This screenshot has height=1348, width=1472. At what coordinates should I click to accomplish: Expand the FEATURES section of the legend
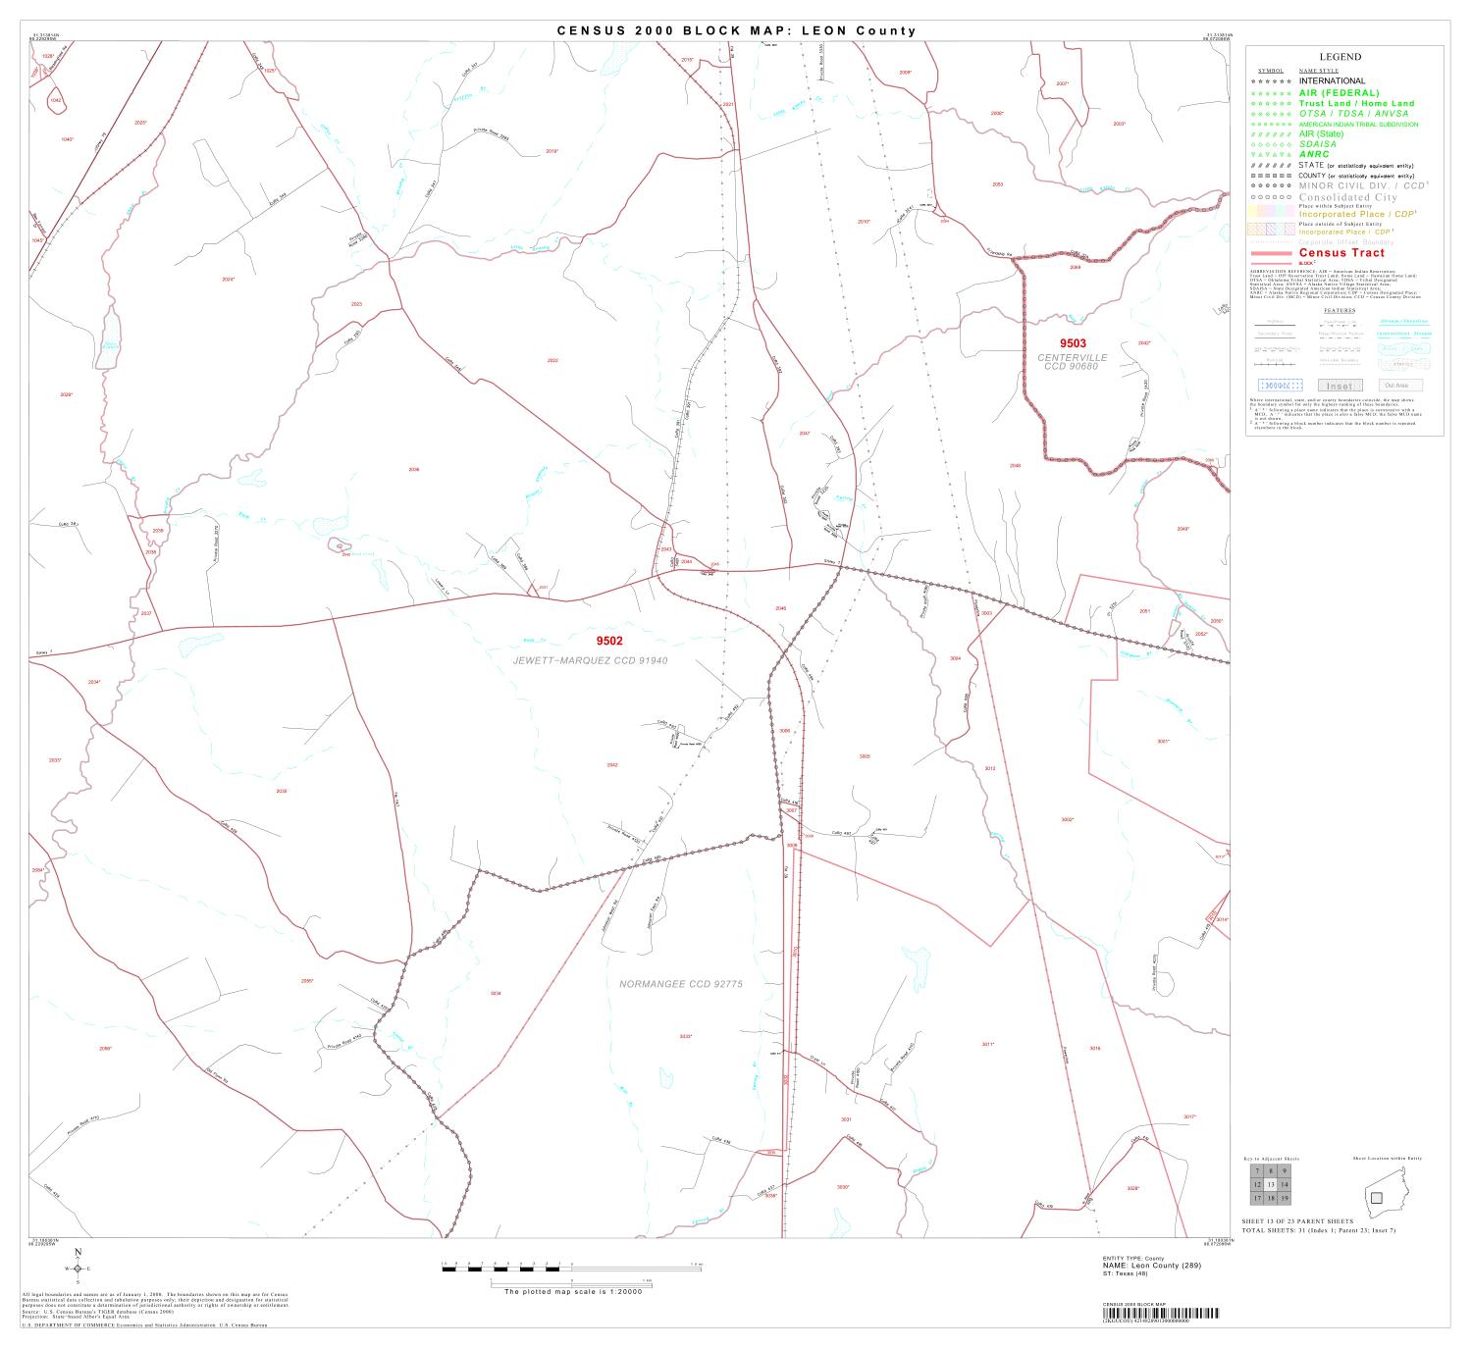(1340, 309)
